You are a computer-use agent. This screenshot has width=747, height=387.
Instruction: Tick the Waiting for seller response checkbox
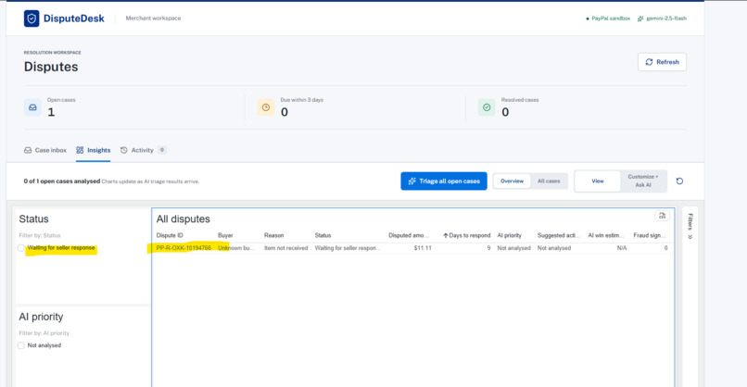(21, 248)
